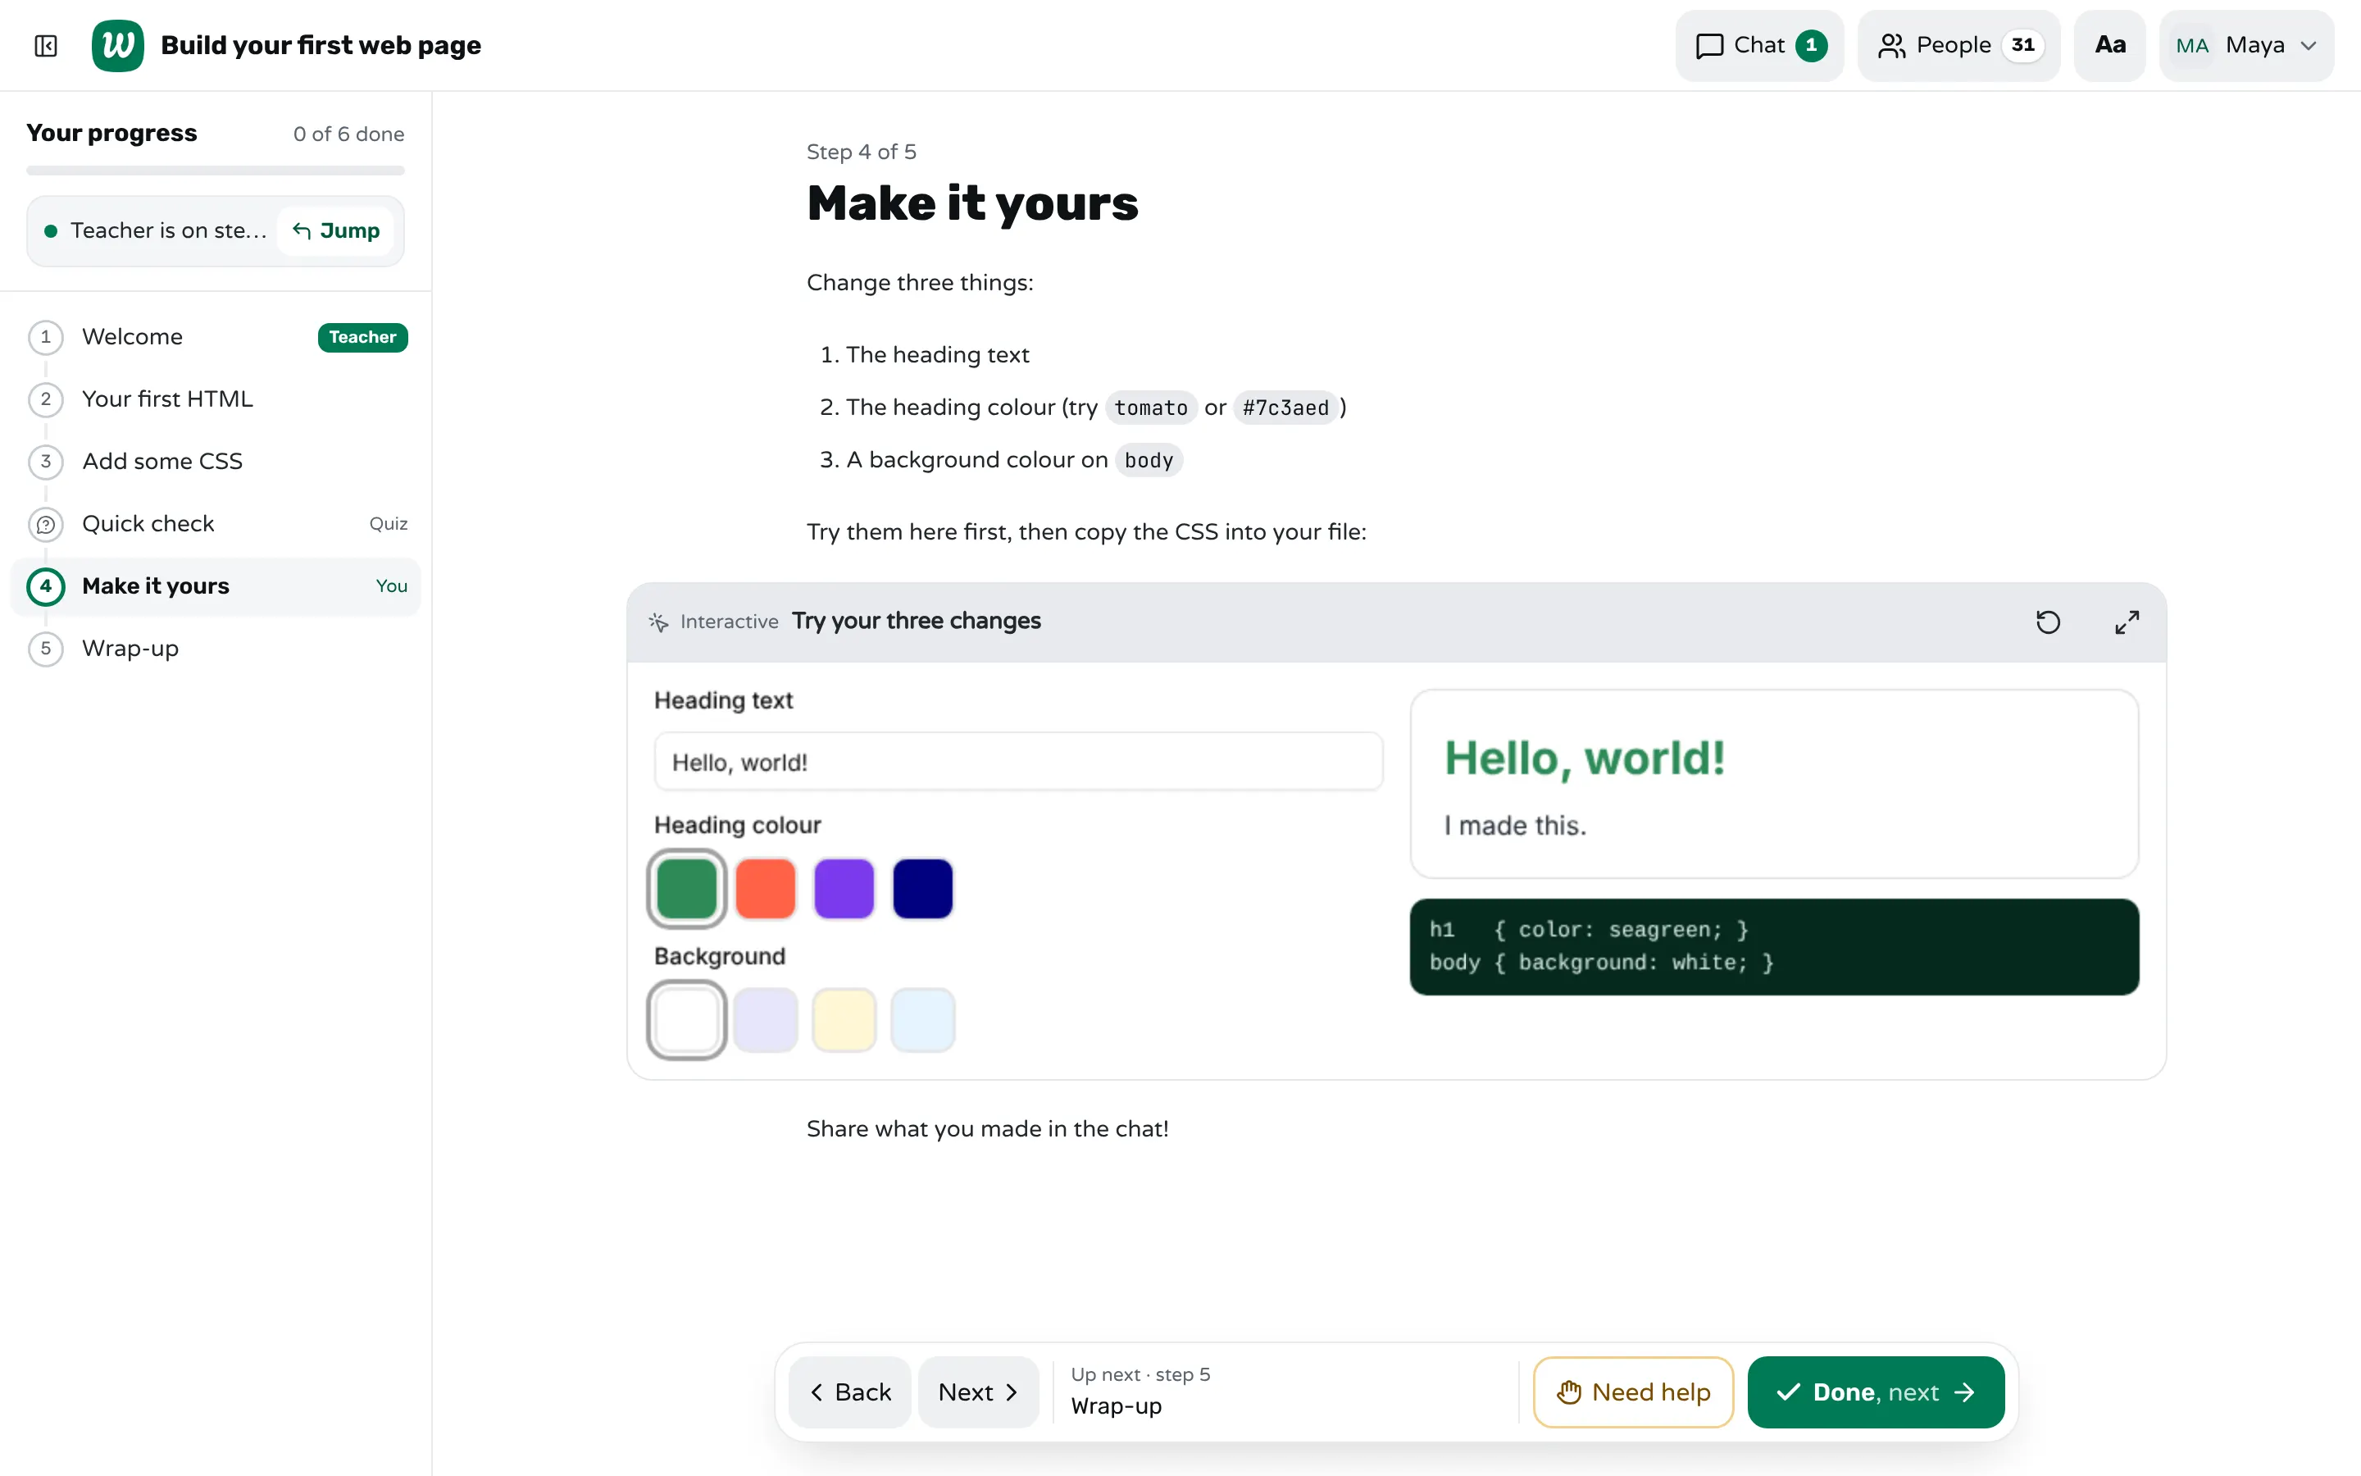Select the pale yellow background swatch
2361x1476 pixels.
[844, 1020]
